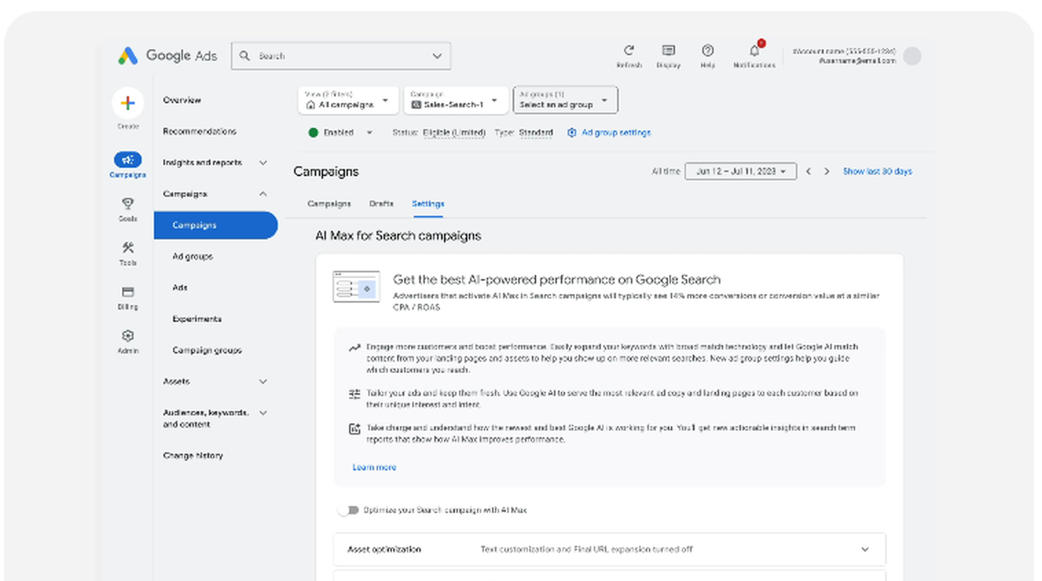The image size is (1042, 581).
Task: Open the View All campaigns dropdown
Action: pyautogui.click(x=348, y=100)
